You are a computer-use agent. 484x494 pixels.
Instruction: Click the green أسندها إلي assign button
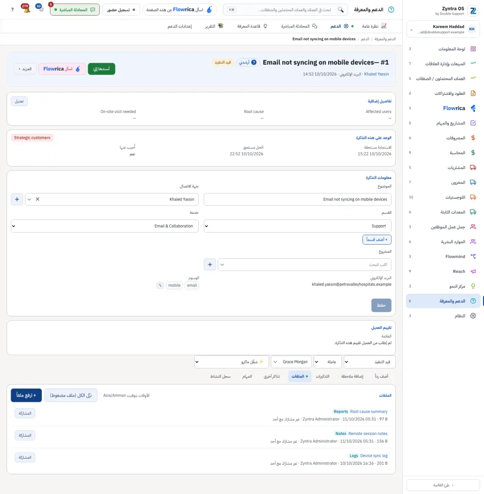click(101, 69)
